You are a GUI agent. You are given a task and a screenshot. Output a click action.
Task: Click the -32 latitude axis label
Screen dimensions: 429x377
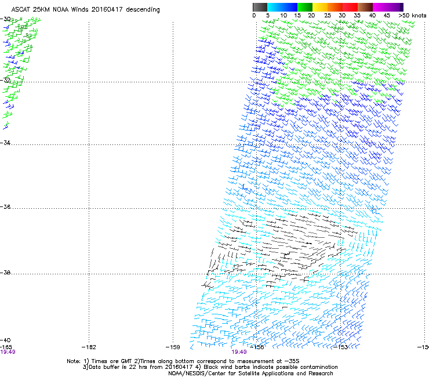[5, 80]
